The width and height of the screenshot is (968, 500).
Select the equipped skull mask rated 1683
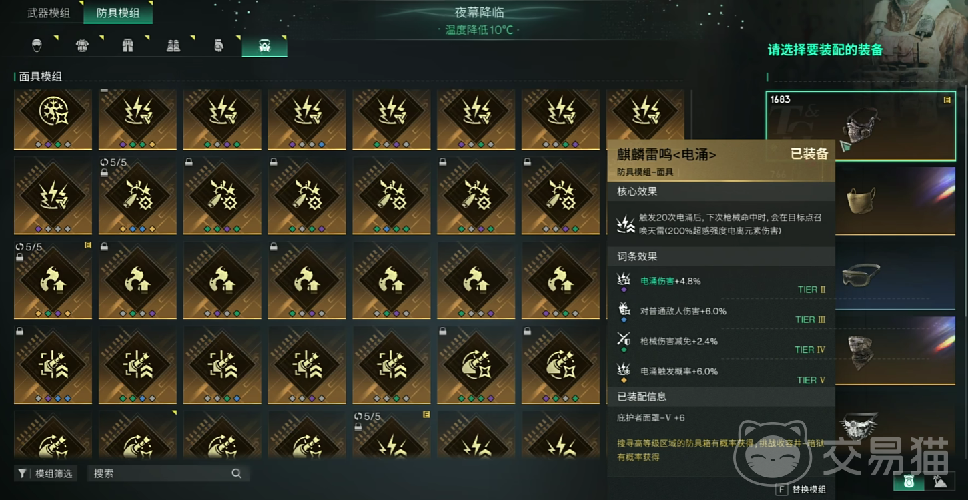click(861, 126)
